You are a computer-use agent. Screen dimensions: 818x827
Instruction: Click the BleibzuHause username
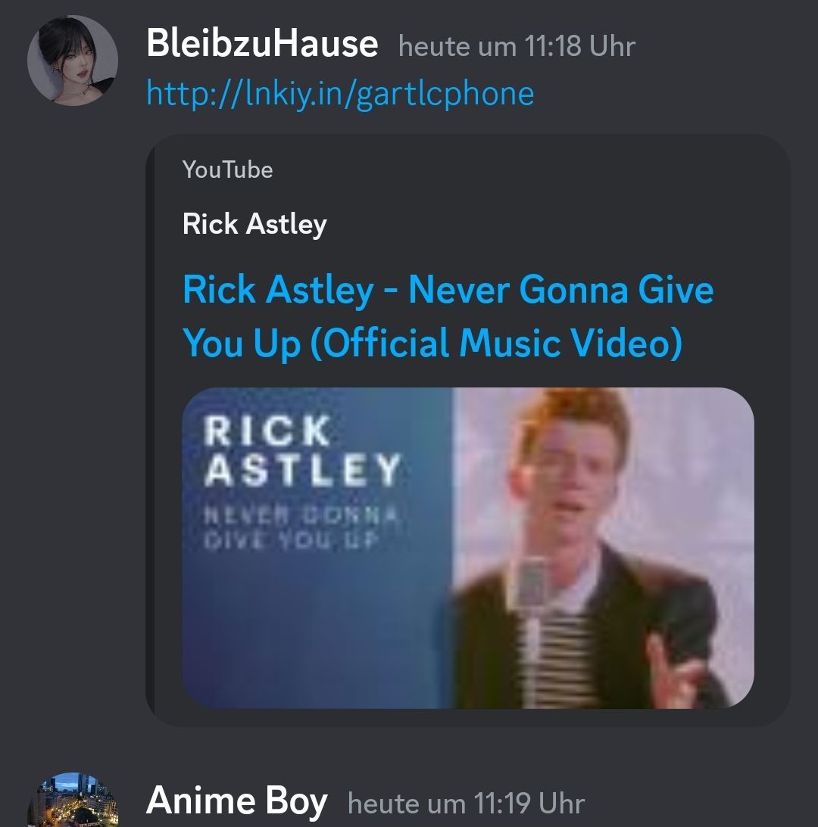(x=262, y=43)
